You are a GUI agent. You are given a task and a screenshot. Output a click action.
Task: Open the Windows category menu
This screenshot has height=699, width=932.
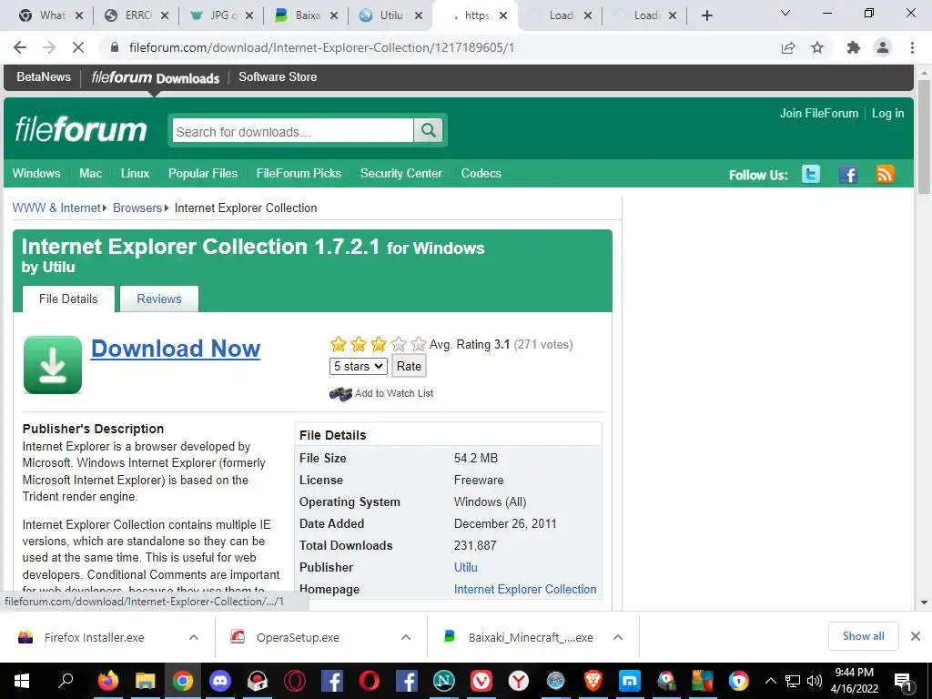tap(36, 174)
